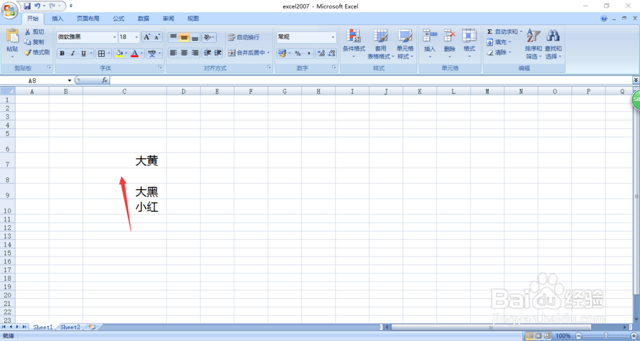This screenshot has width=640, height=341.
Task: Apply comma style
Action: coord(308,54)
